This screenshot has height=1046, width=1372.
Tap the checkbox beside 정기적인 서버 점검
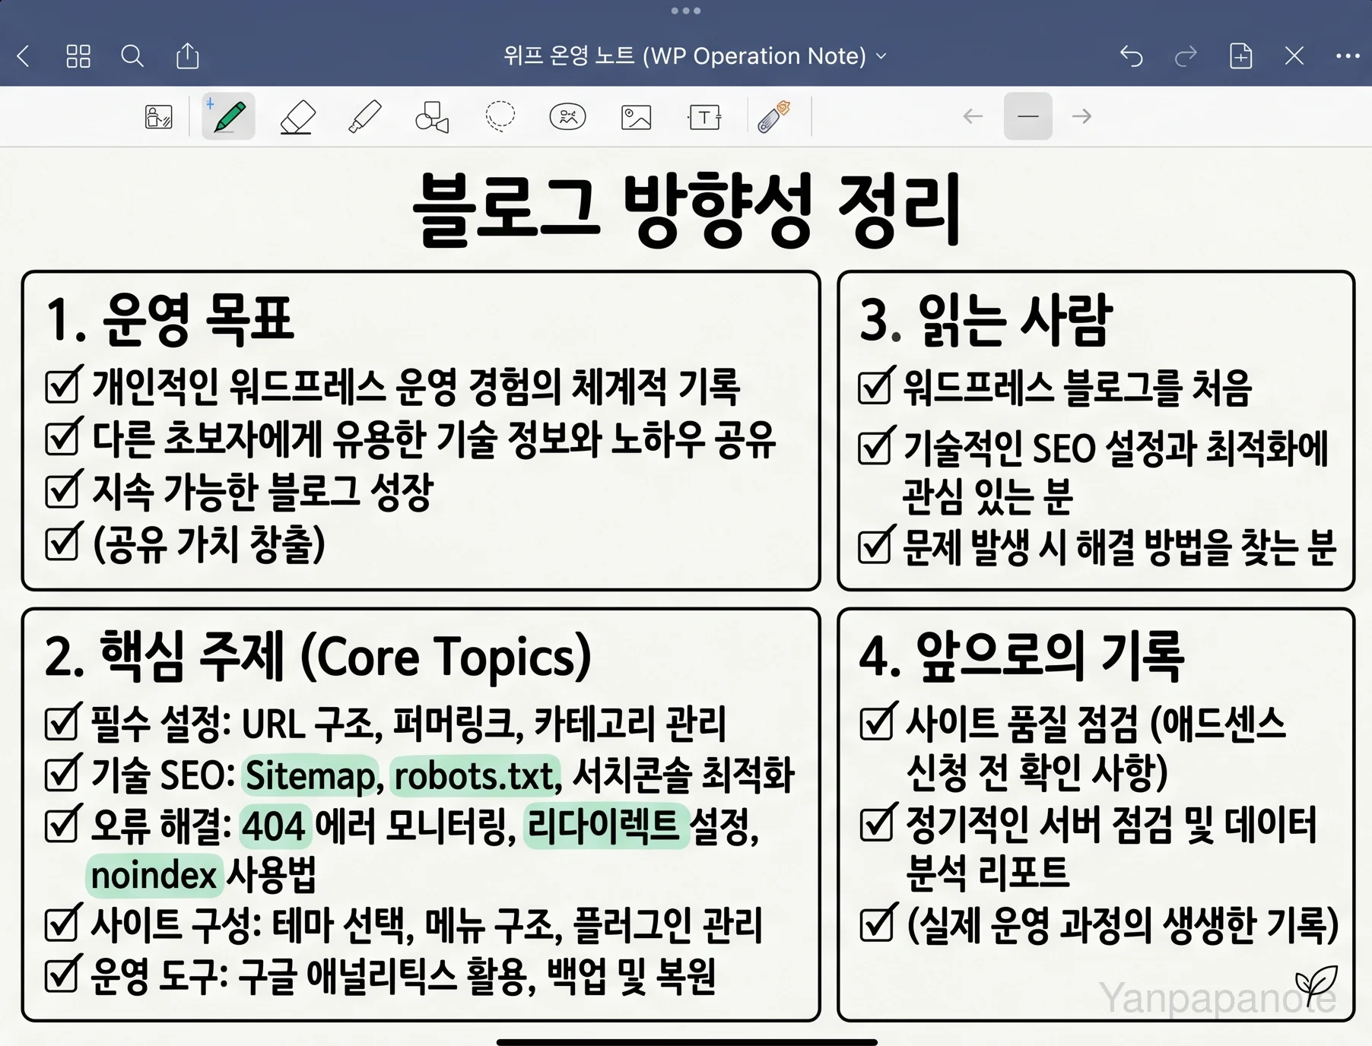click(x=878, y=823)
